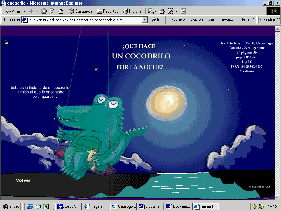The width and height of the screenshot is (281, 211).
Task: Click the Kathrin Kiss author line
Action: point(247,43)
